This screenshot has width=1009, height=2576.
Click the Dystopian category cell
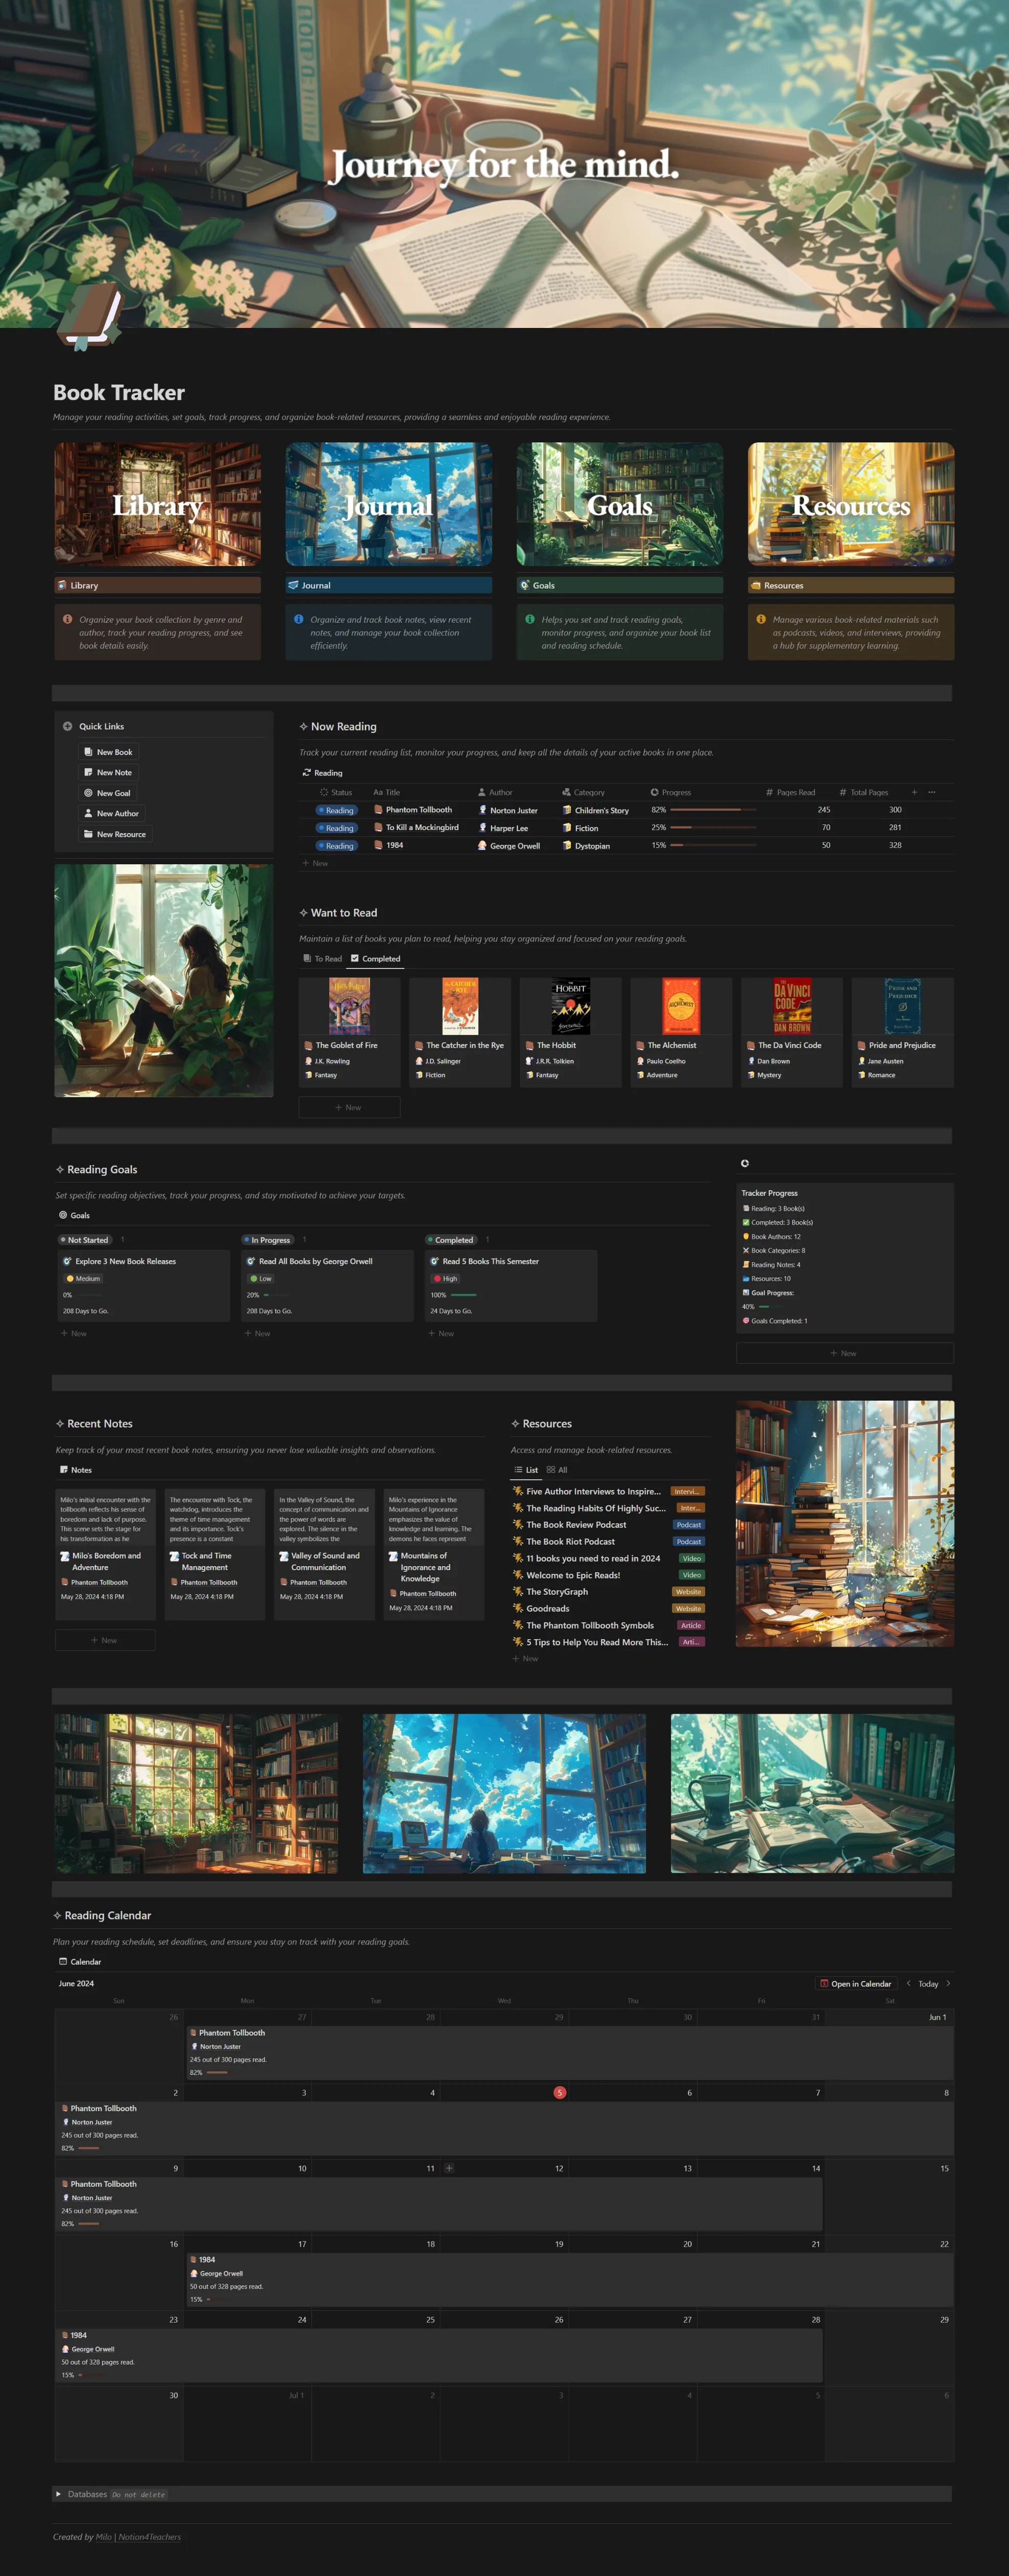coord(586,846)
